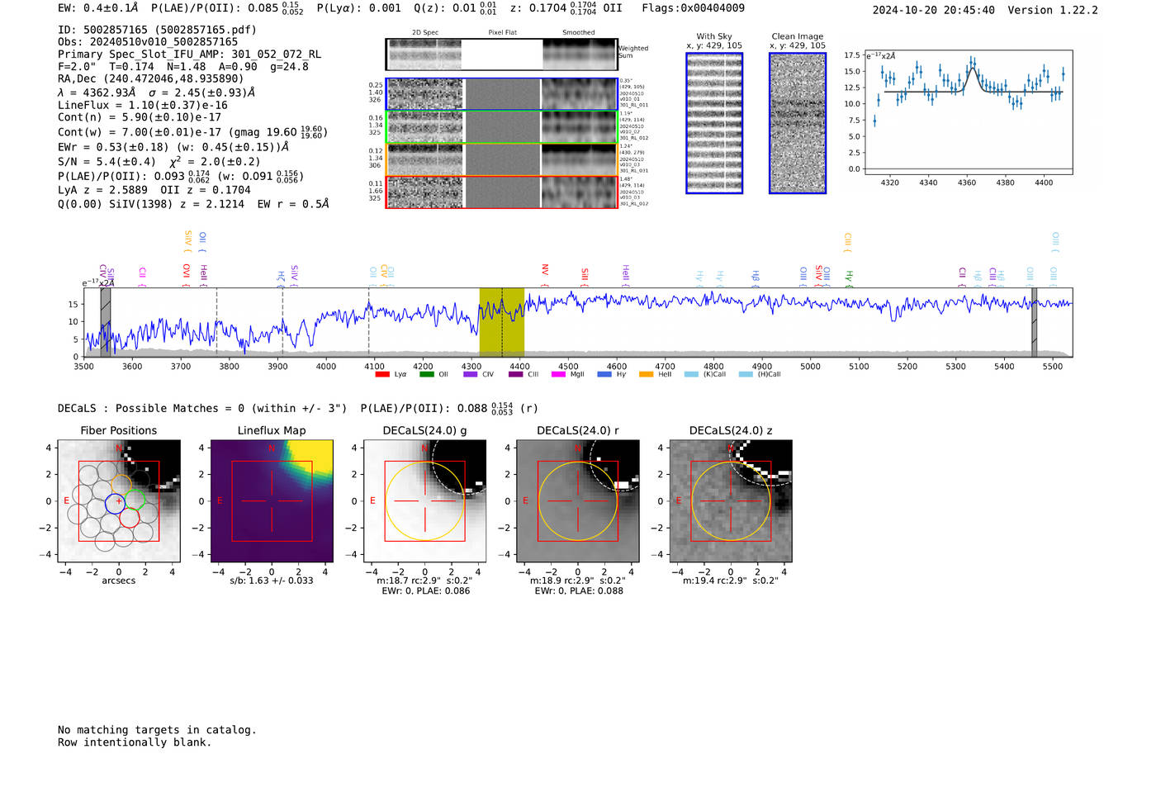Click the S/N = 5.4(±0.4) value
The height and width of the screenshot is (787, 1156).
(107, 162)
